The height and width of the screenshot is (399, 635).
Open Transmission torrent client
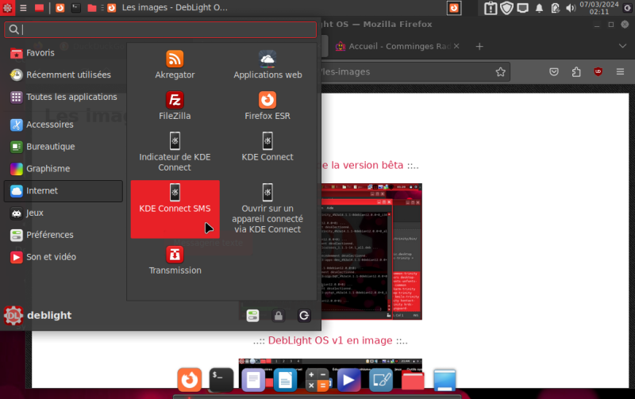pos(175,261)
